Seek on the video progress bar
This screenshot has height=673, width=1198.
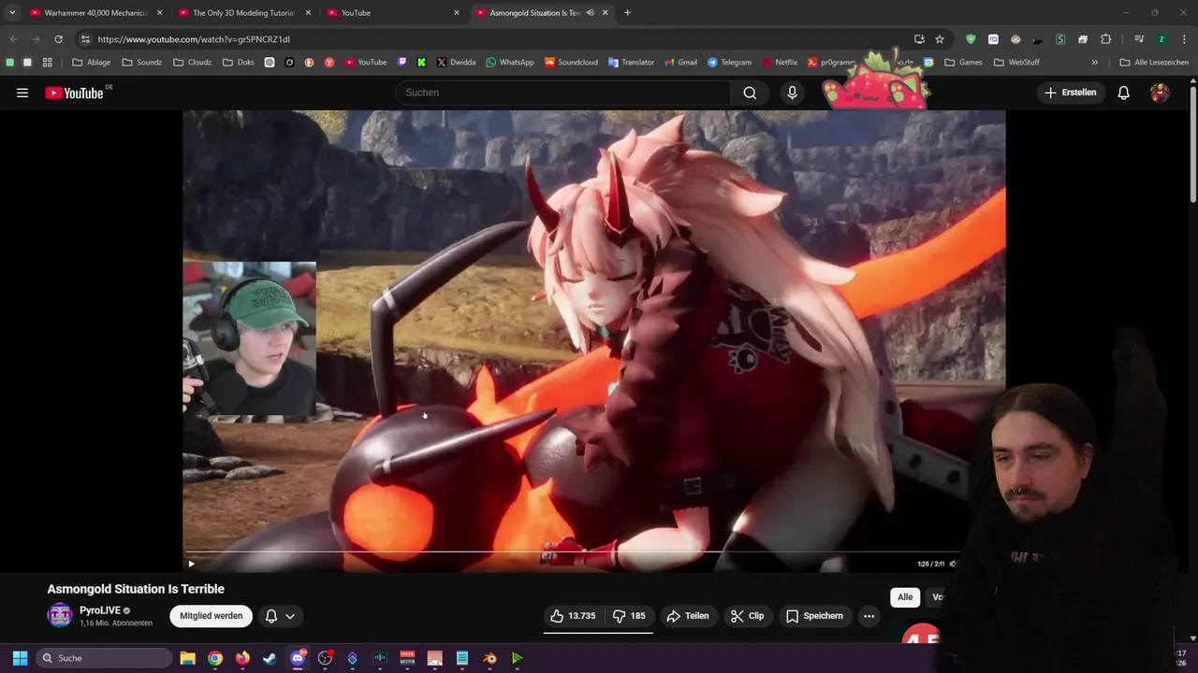594,552
